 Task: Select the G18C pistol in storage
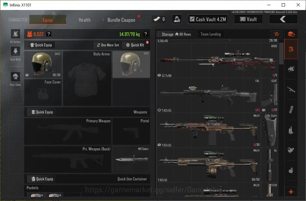click(x=269, y=95)
